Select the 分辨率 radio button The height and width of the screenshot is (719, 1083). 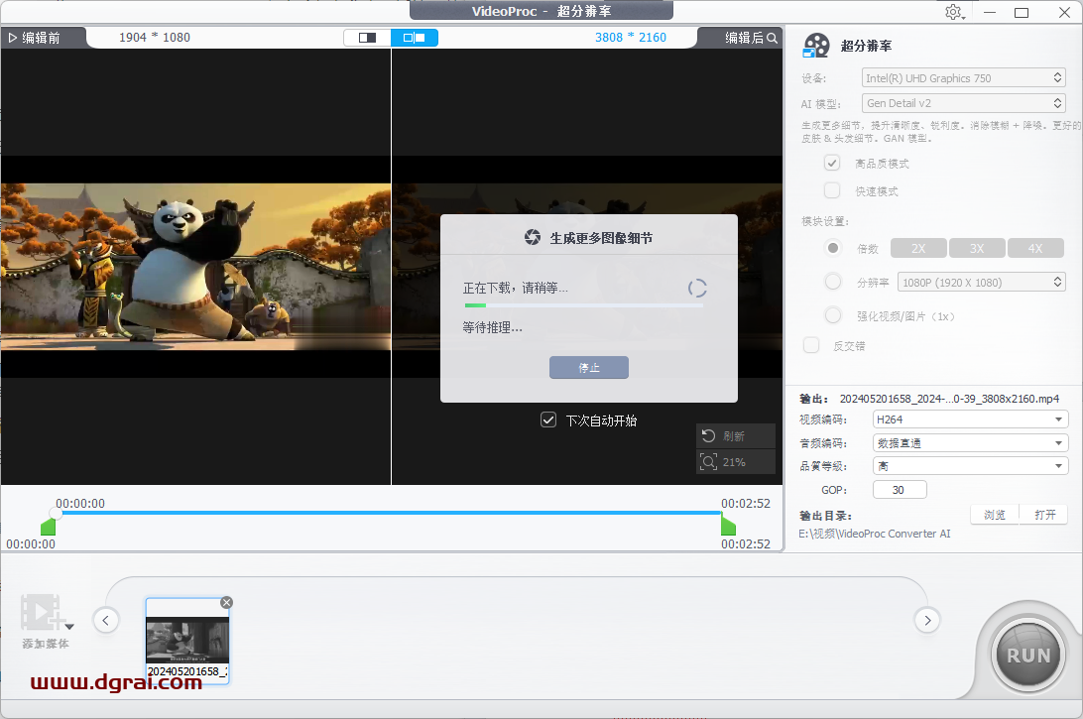click(833, 282)
